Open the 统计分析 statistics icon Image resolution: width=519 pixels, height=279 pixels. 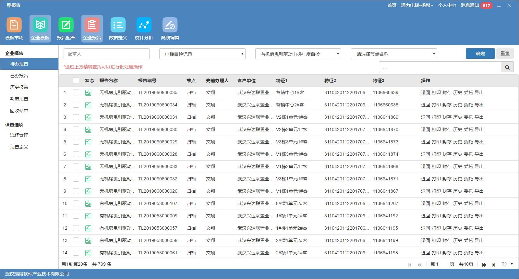click(x=144, y=25)
